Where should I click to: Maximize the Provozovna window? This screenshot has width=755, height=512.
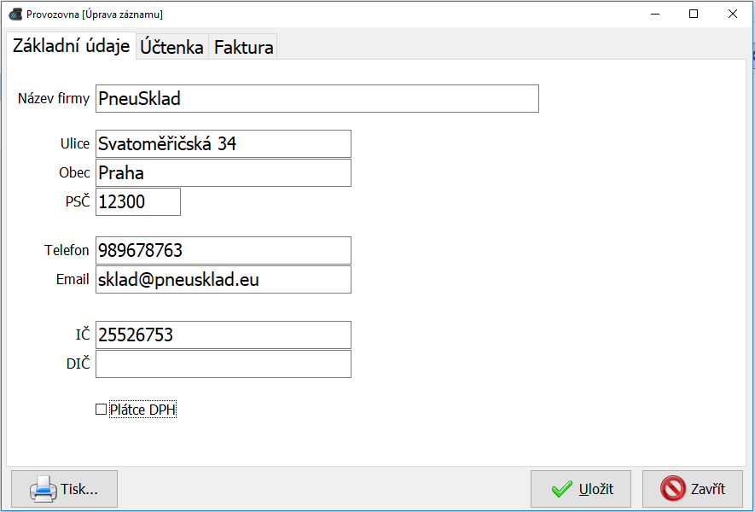(694, 14)
